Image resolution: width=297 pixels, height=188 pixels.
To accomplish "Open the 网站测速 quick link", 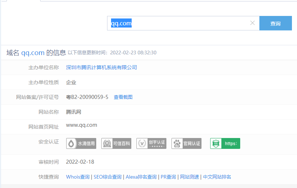I will tap(190, 177).
